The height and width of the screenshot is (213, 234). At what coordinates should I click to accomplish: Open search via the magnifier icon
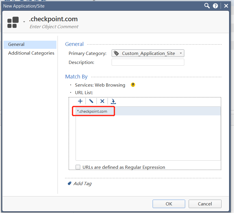coord(207,6)
